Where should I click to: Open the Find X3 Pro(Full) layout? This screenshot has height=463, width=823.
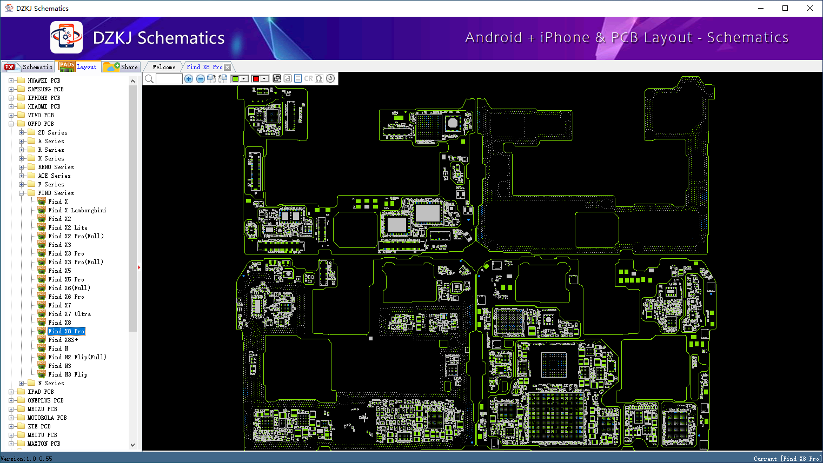(x=76, y=262)
